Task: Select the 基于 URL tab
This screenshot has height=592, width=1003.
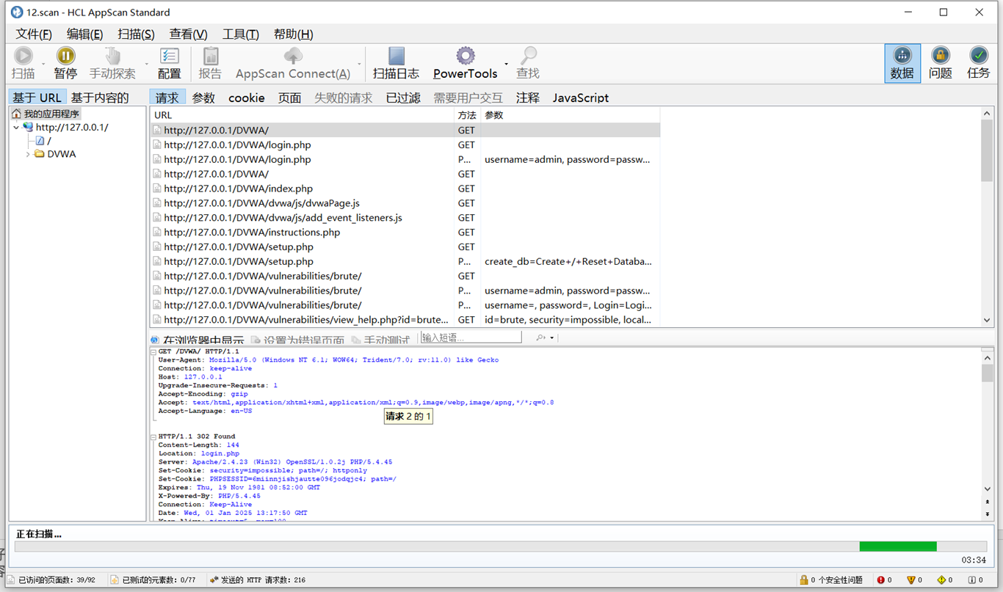Action: point(37,98)
